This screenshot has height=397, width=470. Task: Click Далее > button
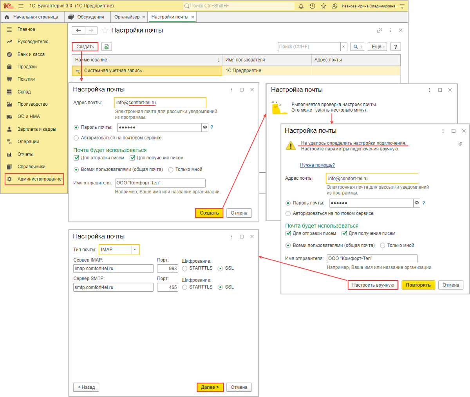(210, 387)
